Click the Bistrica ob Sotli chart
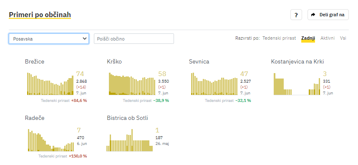 point(129,140)
